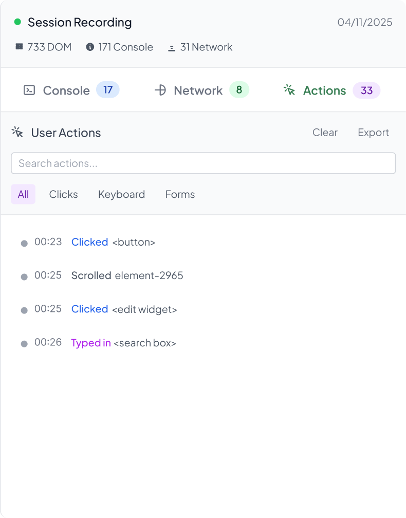406x518 pixels.
Task: Click the DOM count icon
Action: click(x=19, y=47)
